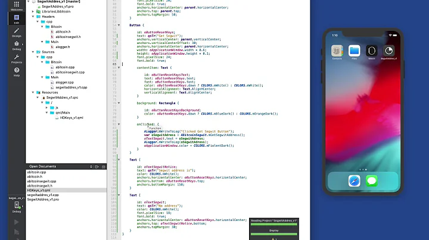Viewport: 429px width, 240px height.
Task: Fold the background: Rectangle { block
Action: point(119,103)
